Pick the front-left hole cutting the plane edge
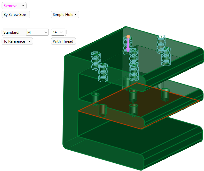 102,110
